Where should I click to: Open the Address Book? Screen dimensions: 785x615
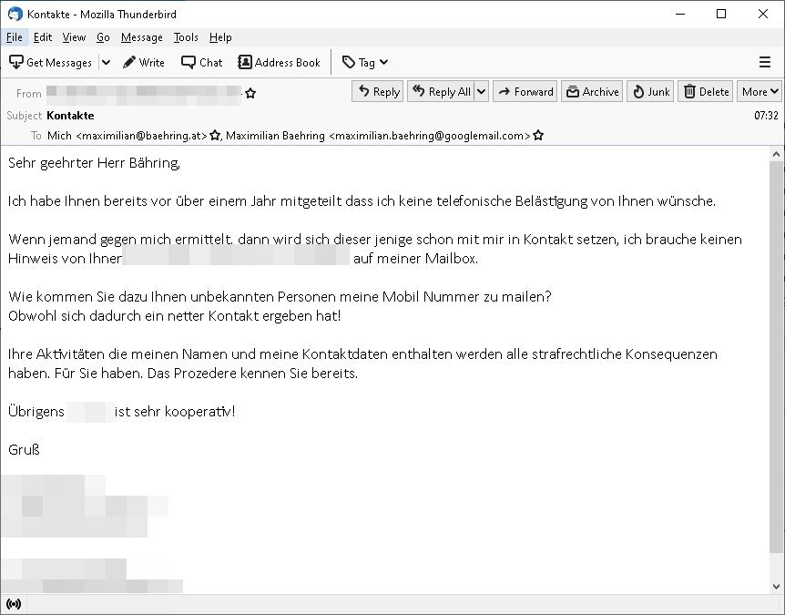point(279,62)
